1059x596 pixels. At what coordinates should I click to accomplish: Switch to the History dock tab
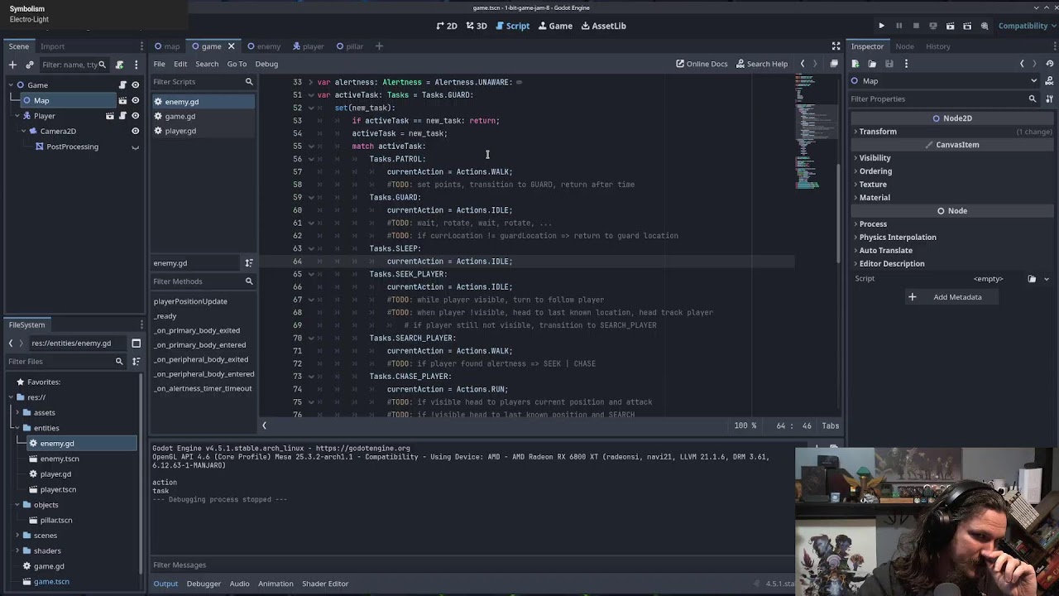pos(938,46)
